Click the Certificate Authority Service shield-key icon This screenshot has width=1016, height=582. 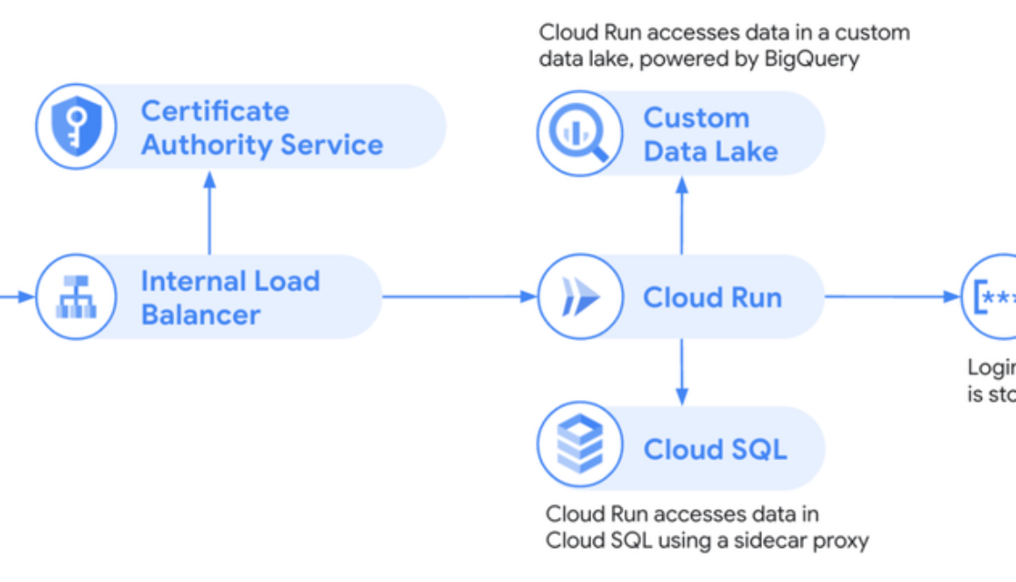76,127
